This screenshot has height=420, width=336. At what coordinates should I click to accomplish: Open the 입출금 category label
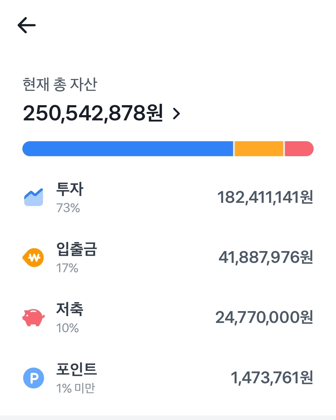point(77,249)
